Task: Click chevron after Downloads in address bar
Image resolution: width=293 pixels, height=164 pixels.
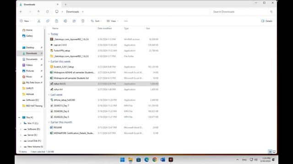Action: click(x=83, y=11)
